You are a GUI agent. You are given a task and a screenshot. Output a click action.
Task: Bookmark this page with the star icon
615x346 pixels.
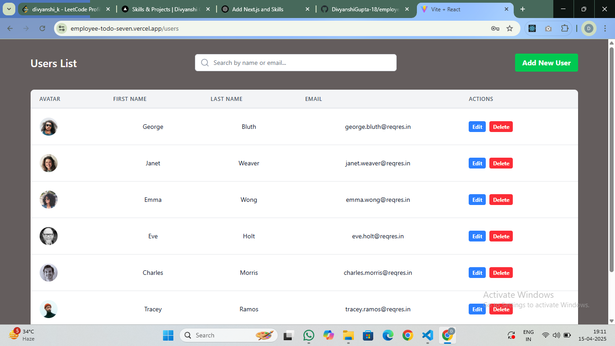point(510,28)
